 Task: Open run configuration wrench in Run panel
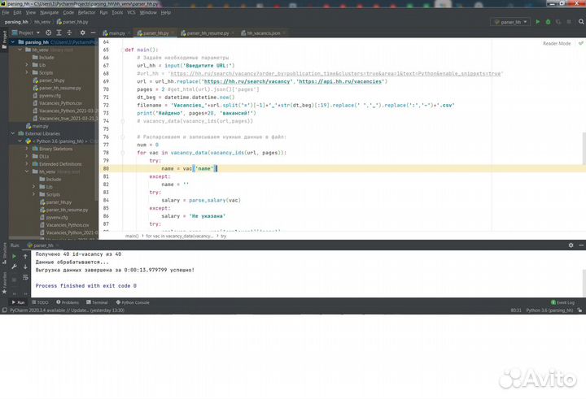pos(14,267)
